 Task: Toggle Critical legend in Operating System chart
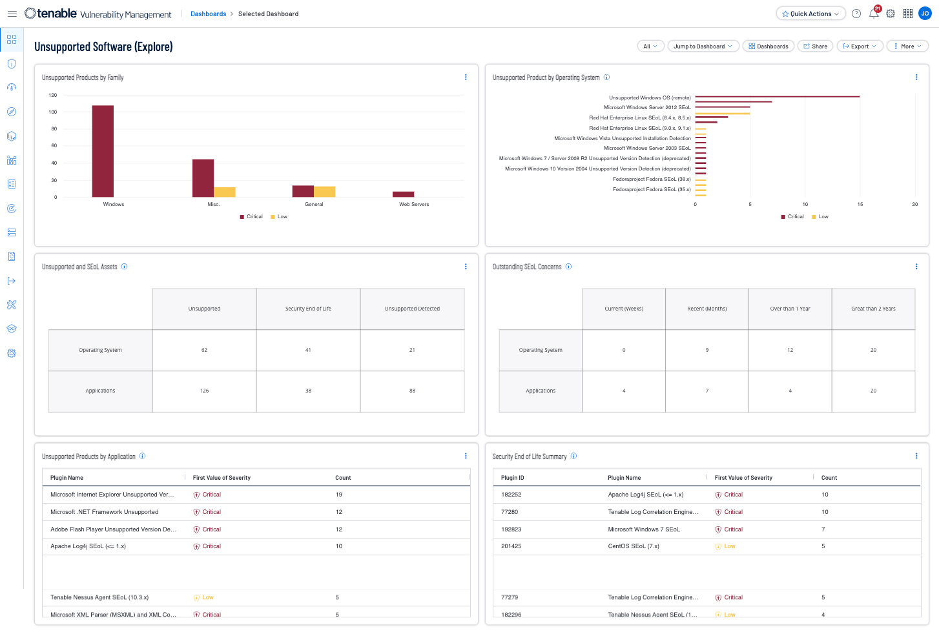792,217
